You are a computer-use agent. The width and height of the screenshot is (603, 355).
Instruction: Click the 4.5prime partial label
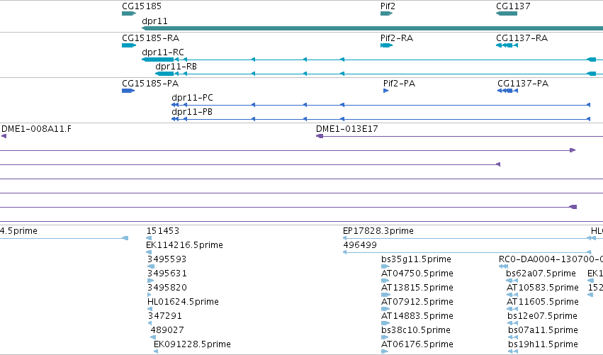point(19,231)
